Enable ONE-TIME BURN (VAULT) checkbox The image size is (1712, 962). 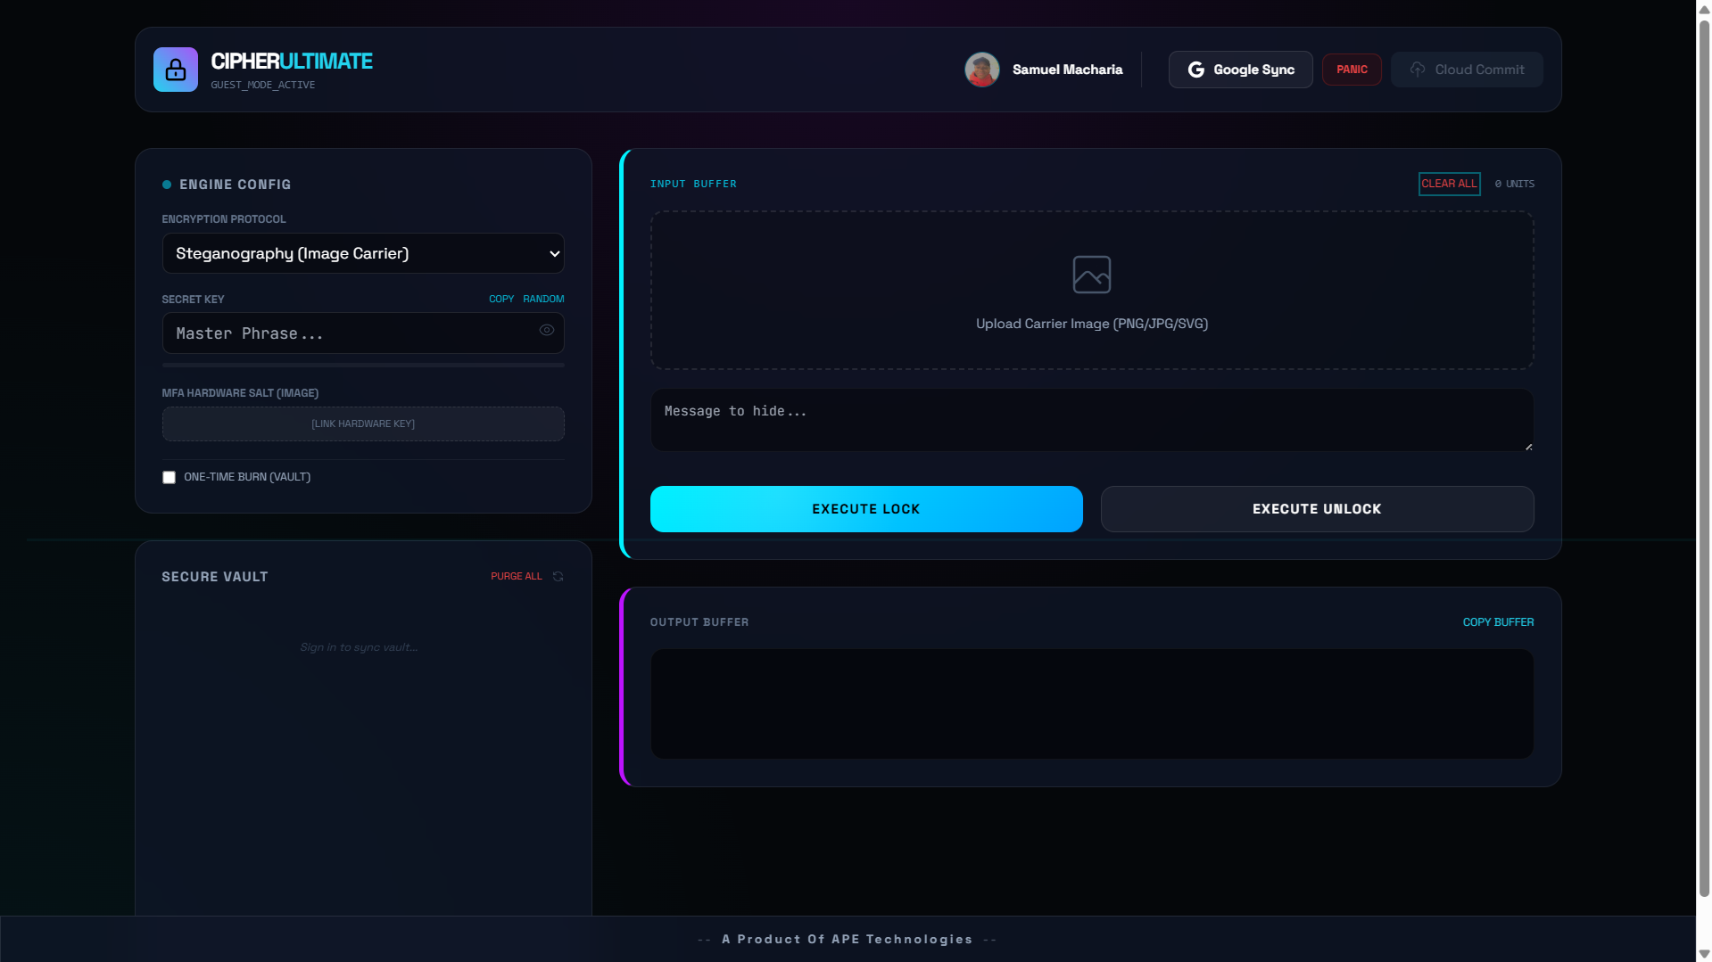[169, 477]
